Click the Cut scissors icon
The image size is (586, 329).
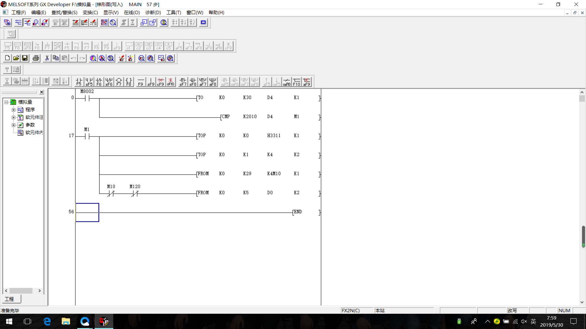[x=47, y=58]
